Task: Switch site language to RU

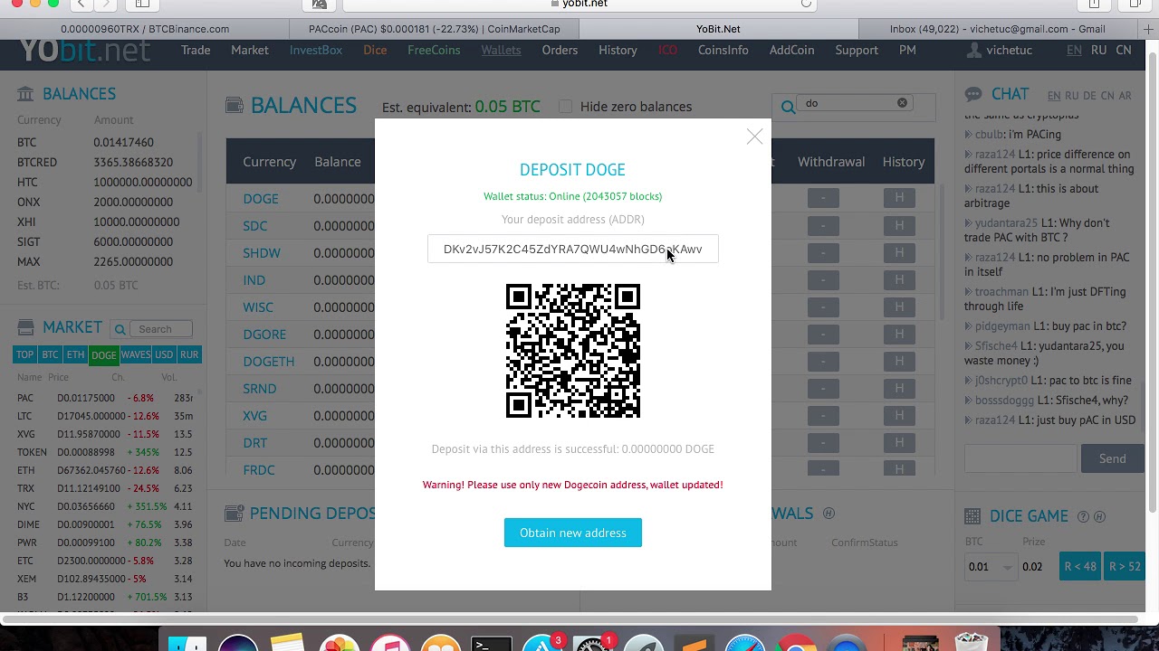Action: point(1098,50)
